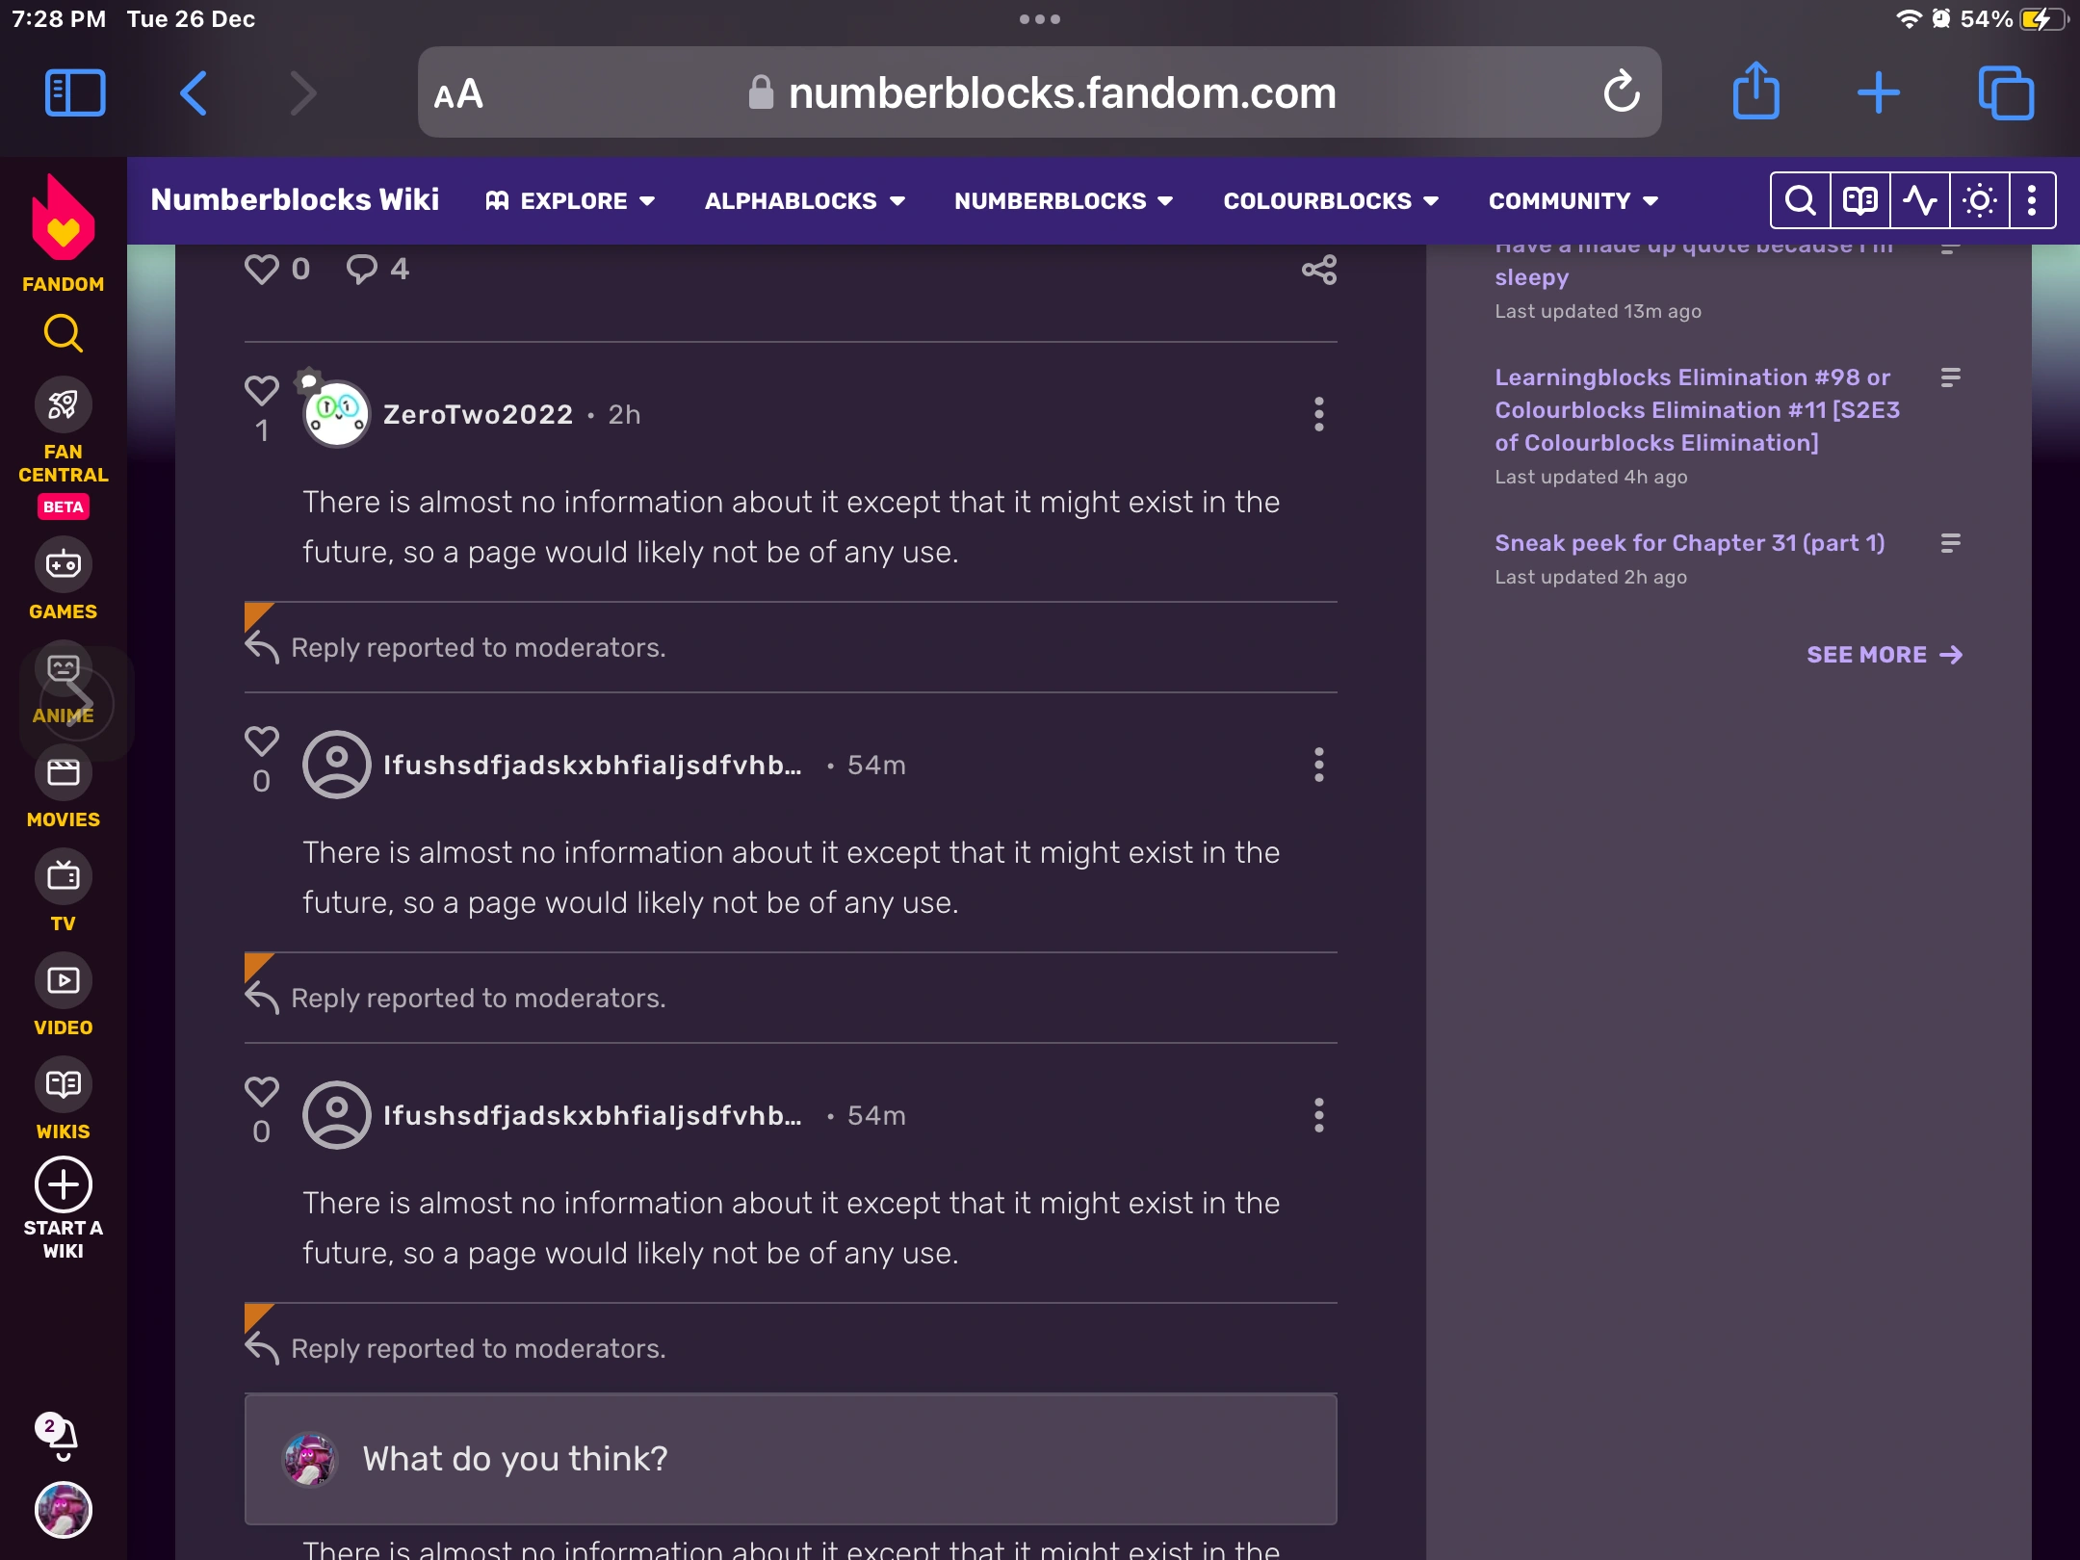Screen dimensions: 2080x1560
Task: Like ZeroTwo2022's reply with the heart
Action: pos(261,390)
